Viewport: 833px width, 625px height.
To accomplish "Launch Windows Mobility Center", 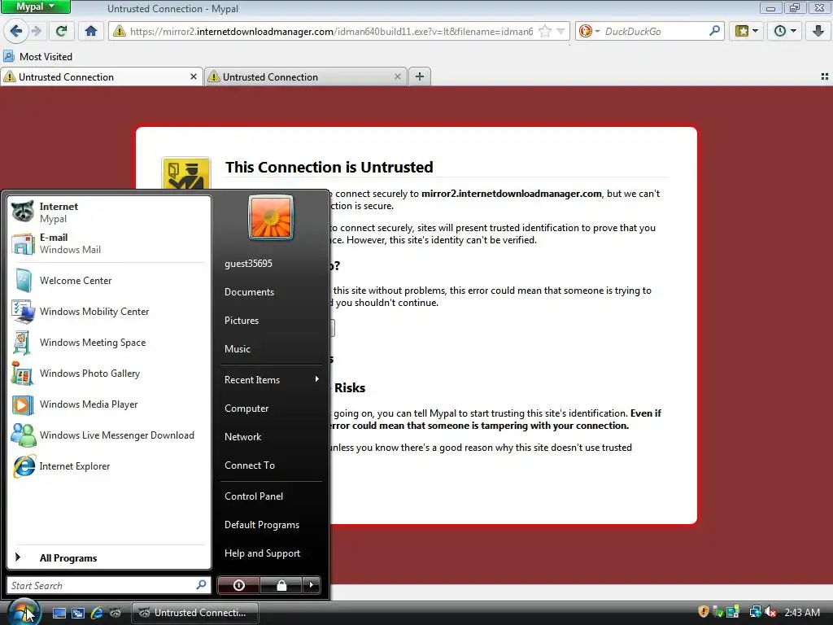I will click(109, 312).
